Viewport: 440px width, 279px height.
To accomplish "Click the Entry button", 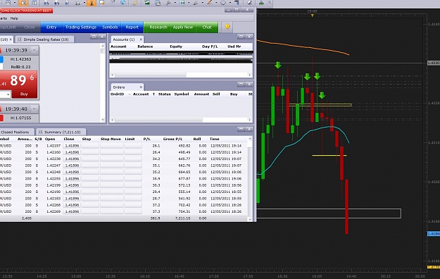I will (x=51, y=27).
